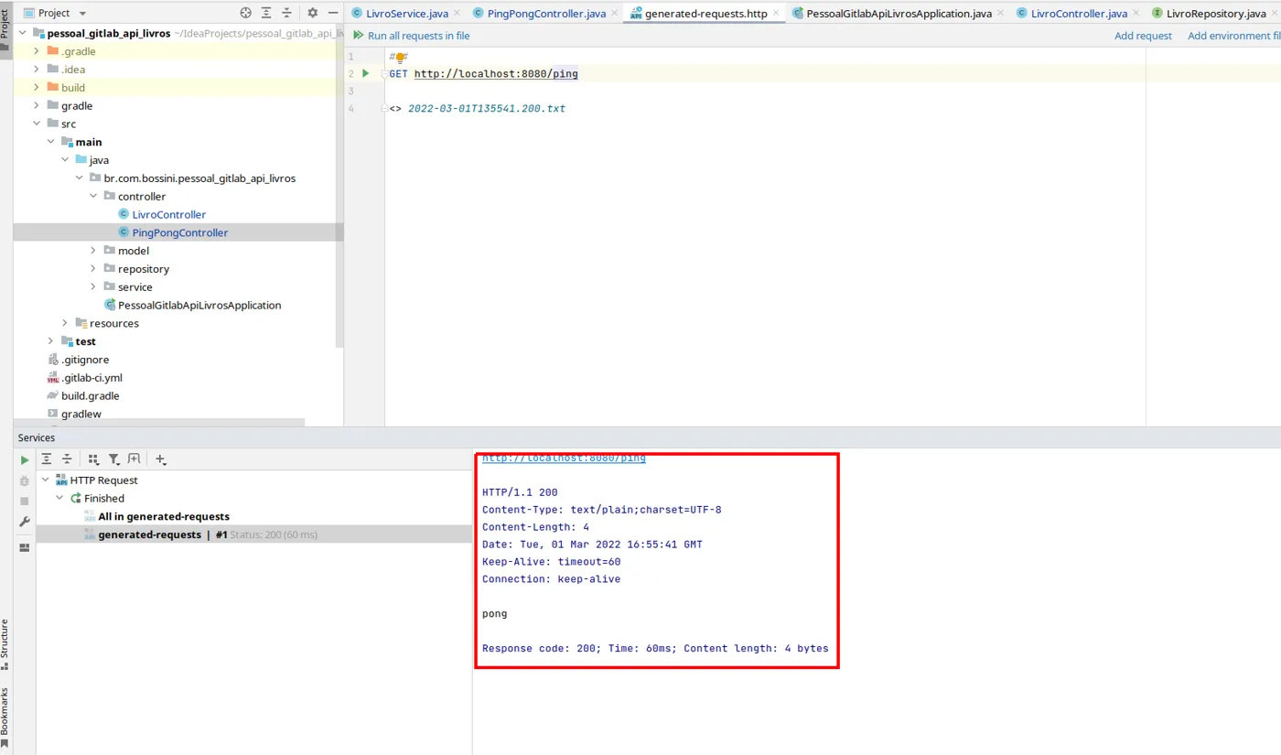The height and width of the screenshot is (755, 1281).
Task: Collapse all in the Project panel toolbar
Action: click(x=286, y=13)
